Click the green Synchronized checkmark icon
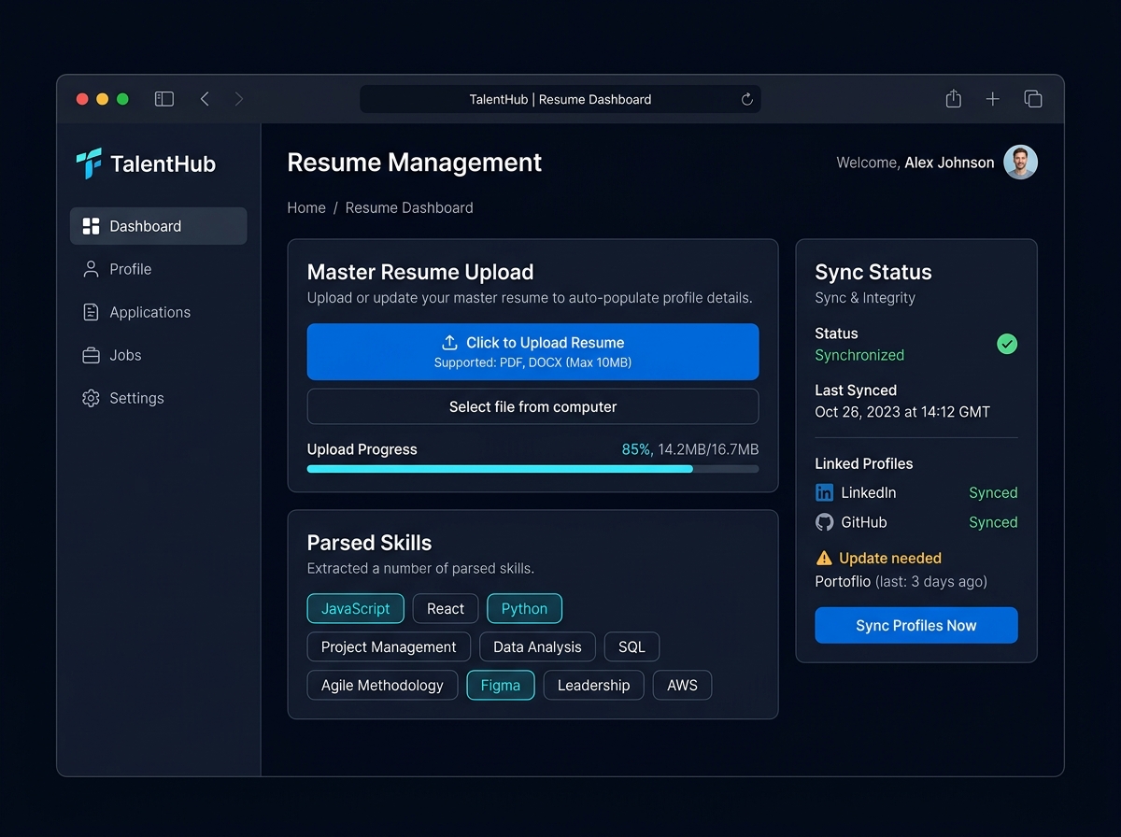Screen dimensions: 1121x837 (1007, 344)
